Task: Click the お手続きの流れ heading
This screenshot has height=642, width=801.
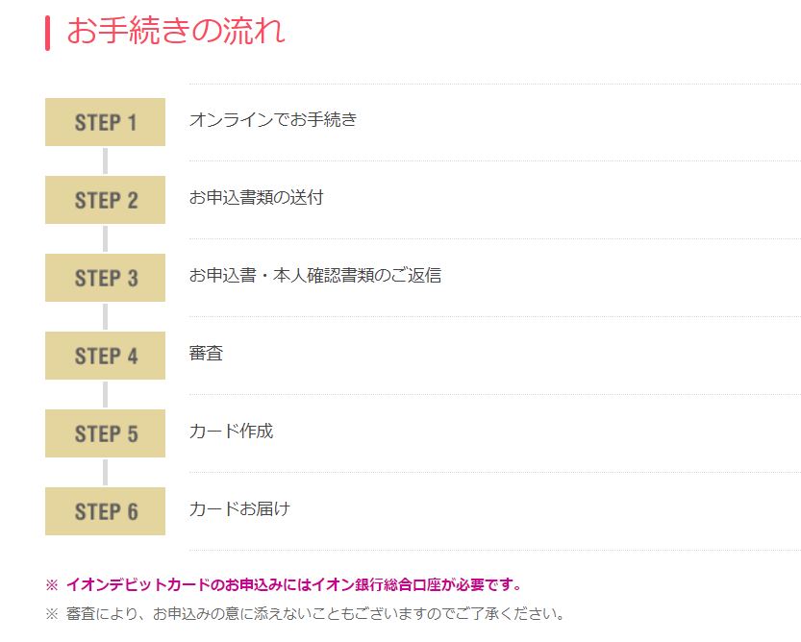Action: click(x=176, y=31)
